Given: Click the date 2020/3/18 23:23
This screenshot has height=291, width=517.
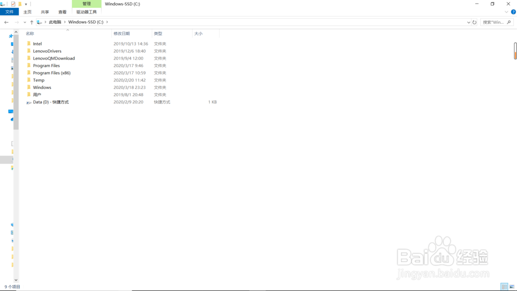Looking at the screenshot, I should click(x=129, y=87).
